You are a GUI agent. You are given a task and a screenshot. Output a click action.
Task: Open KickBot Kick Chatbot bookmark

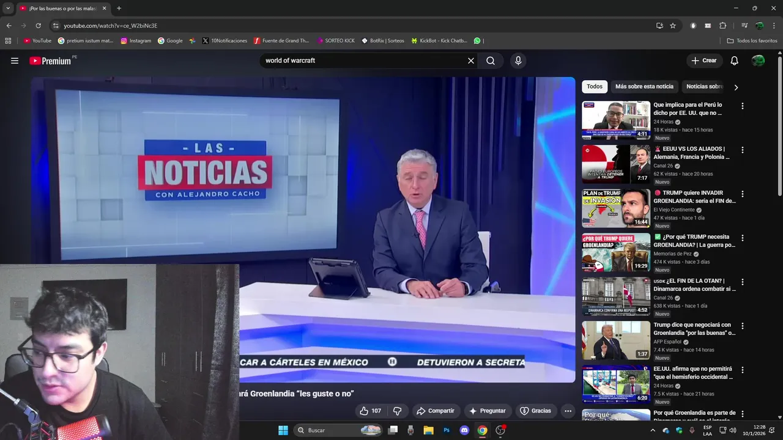coord(439,41)
